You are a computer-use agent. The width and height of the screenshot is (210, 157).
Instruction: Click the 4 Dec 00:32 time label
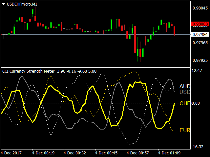[x=75, y=153]
